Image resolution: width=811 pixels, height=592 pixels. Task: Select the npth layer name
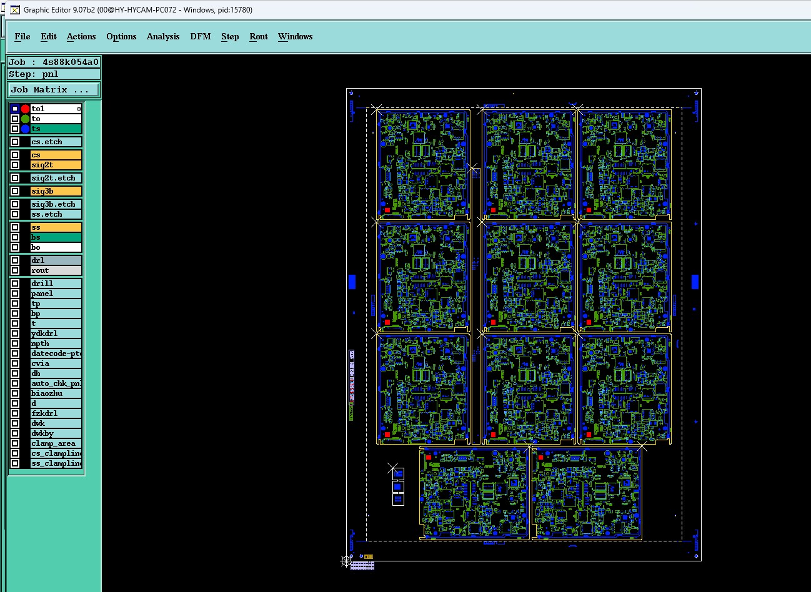pos(56,343)
